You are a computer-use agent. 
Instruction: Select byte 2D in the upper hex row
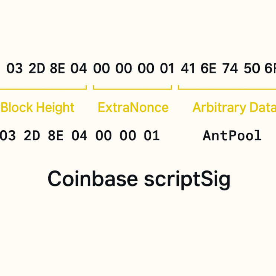[x=37, y=68]
